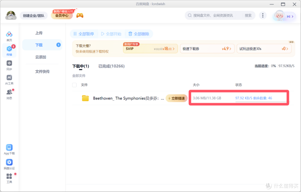Open the 同步 sync icon
Viewport: 301px width, 192px height.
[9, 65]
